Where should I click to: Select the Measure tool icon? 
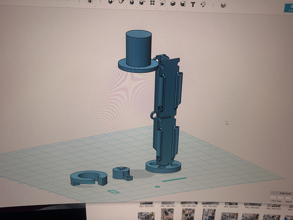coord(183,4)
